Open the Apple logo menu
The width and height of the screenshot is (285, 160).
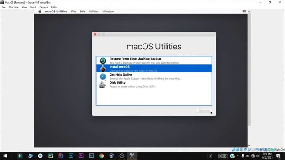click(x=40, y=12)
